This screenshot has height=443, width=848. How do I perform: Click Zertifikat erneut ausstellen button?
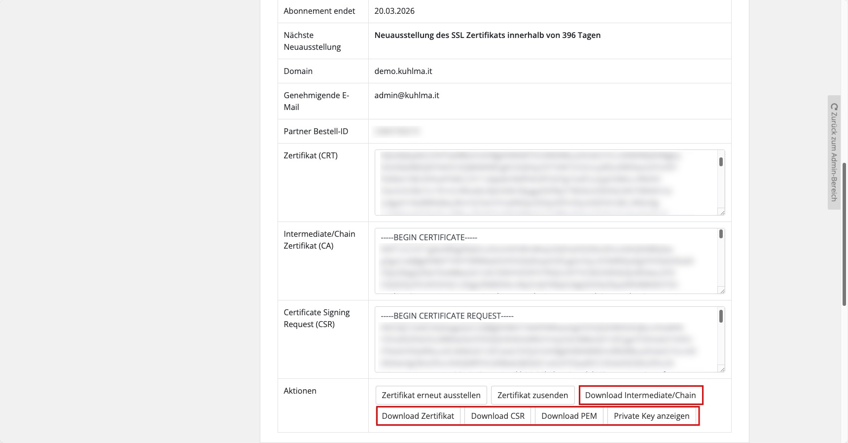point(431,395)
